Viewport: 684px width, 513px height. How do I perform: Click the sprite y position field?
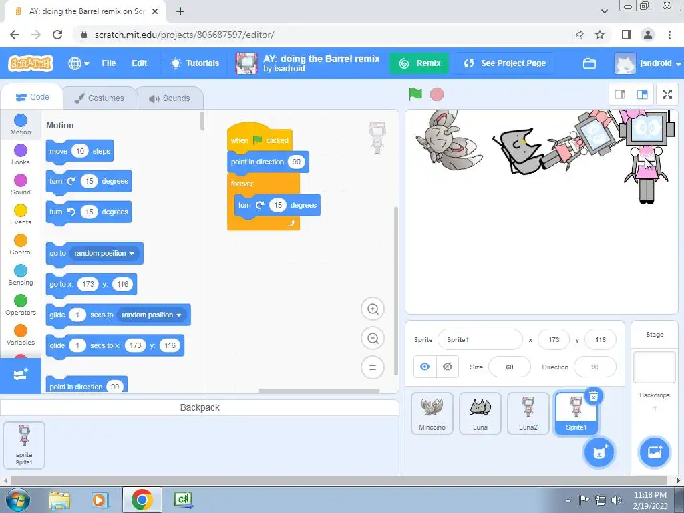[601, 339]
